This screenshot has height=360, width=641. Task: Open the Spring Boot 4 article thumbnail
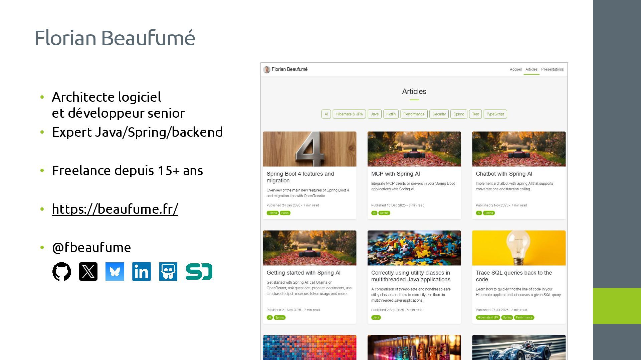[309, 149]
